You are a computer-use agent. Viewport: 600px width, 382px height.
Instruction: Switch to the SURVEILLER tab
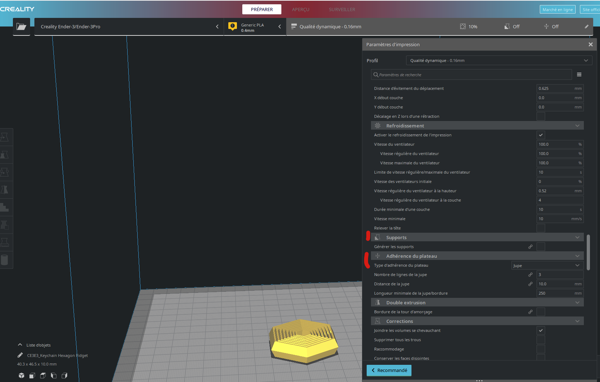coord(342,9)
